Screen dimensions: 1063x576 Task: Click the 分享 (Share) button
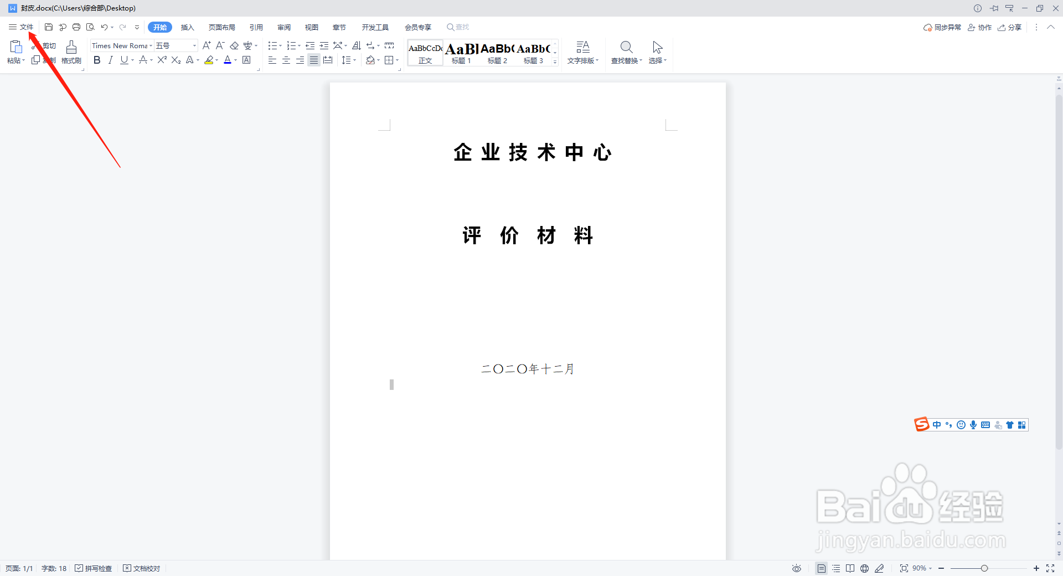point(1010,27)
